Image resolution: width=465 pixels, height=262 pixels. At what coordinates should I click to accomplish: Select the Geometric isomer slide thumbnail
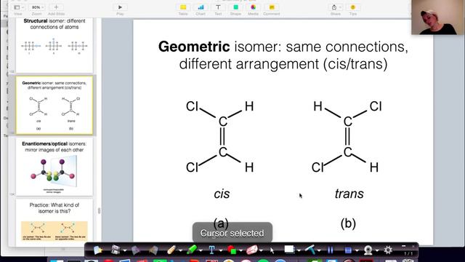(x=54, y=105)
